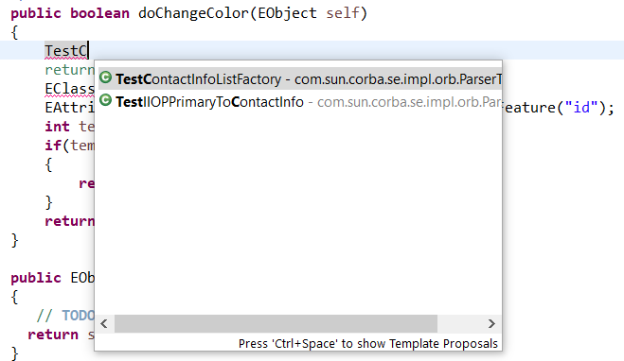Image resolution: width=624 pixels, height=361 pixels.
Task: Place cursor in the typed TestC text
Action: [x=66, y=51]
